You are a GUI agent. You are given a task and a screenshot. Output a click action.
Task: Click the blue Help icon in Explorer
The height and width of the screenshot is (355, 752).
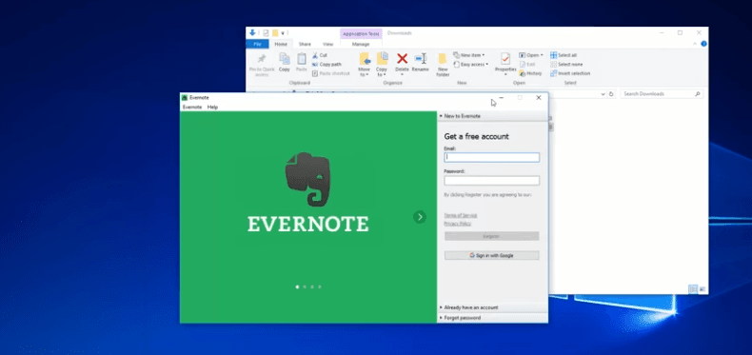(703, 44)
